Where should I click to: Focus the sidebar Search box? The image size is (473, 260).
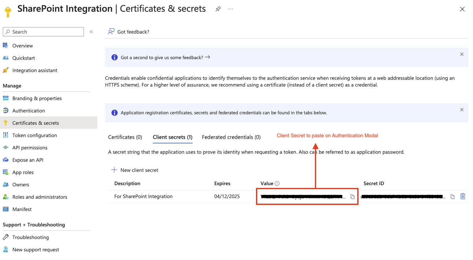[x=43, y=32]
